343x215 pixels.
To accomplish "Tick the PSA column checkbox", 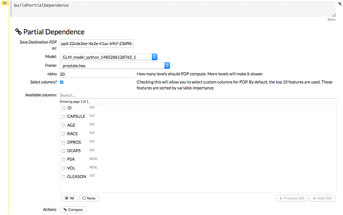I will (63, 160).
